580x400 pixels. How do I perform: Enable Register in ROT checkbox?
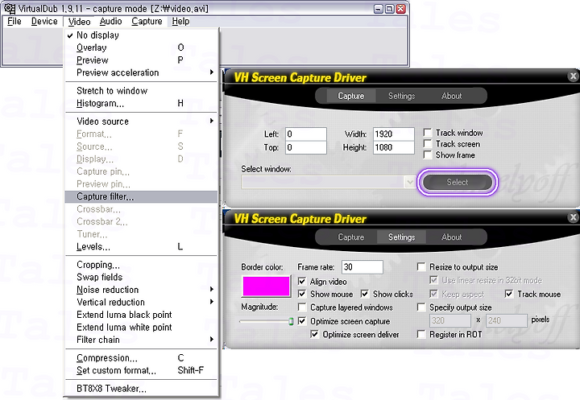[x=421, y=334]
